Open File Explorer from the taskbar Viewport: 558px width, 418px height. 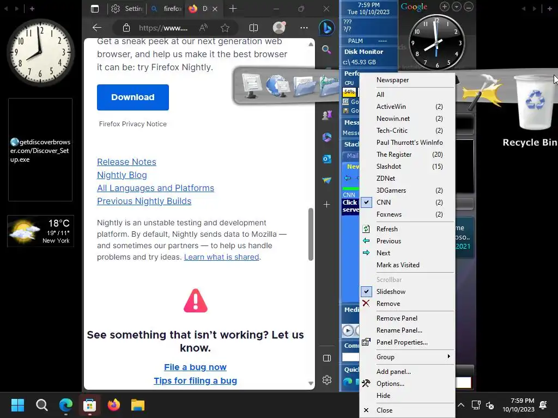(138, 405)
